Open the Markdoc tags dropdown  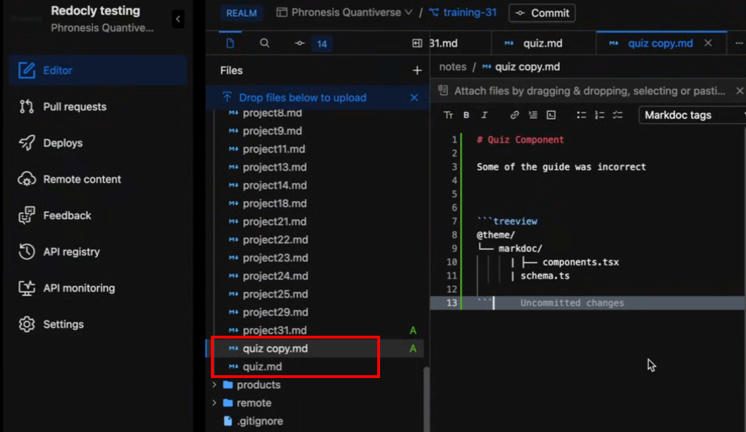click(692, 115)
